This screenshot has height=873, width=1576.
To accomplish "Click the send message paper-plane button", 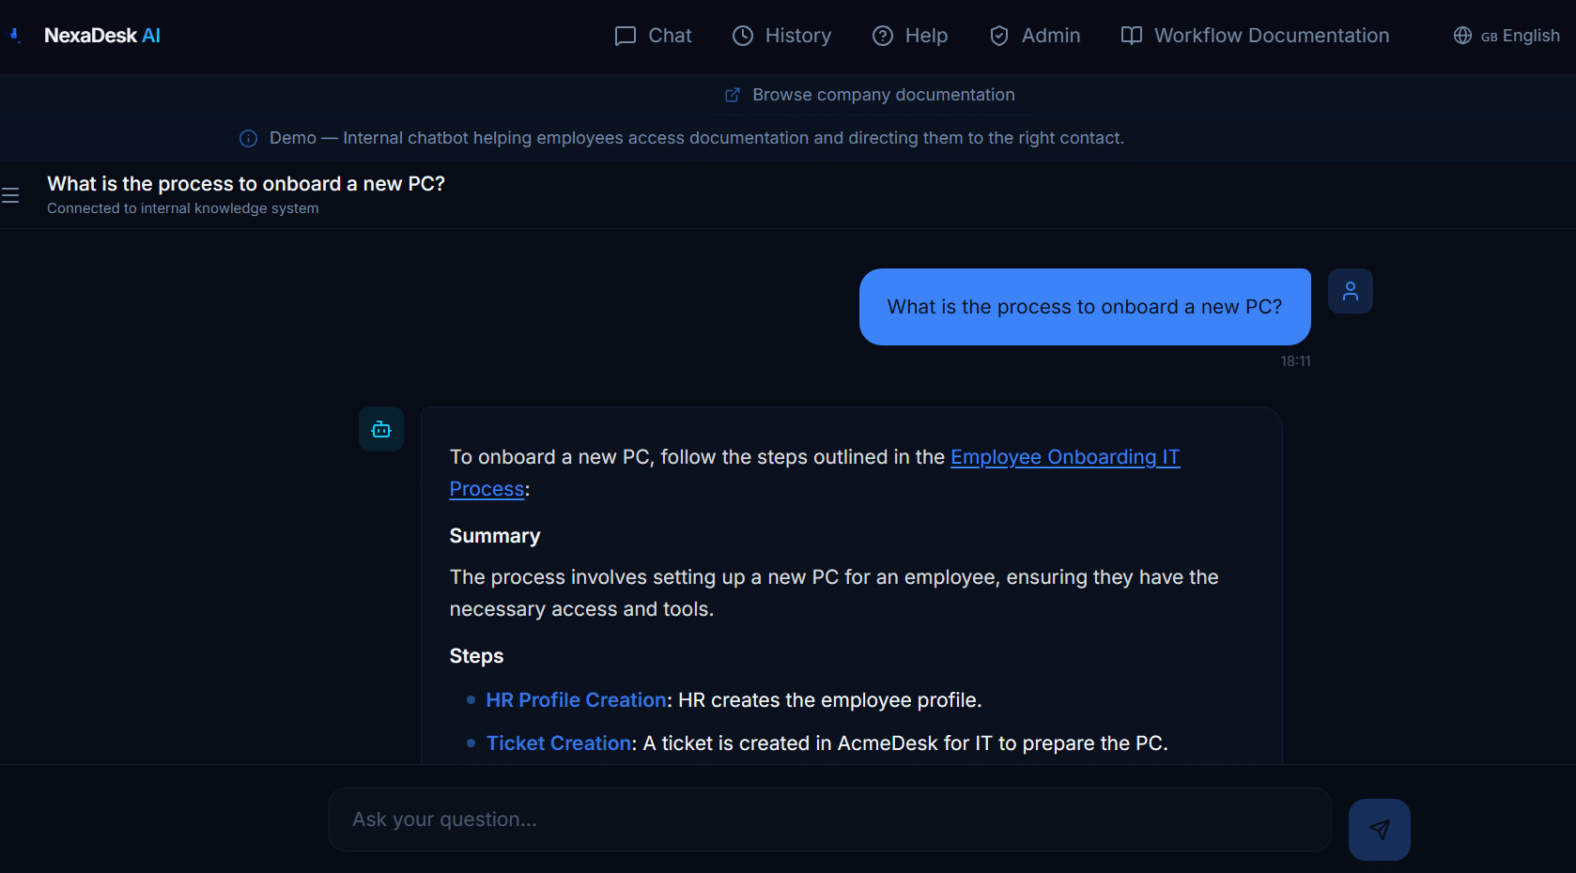I will 1379,829.
